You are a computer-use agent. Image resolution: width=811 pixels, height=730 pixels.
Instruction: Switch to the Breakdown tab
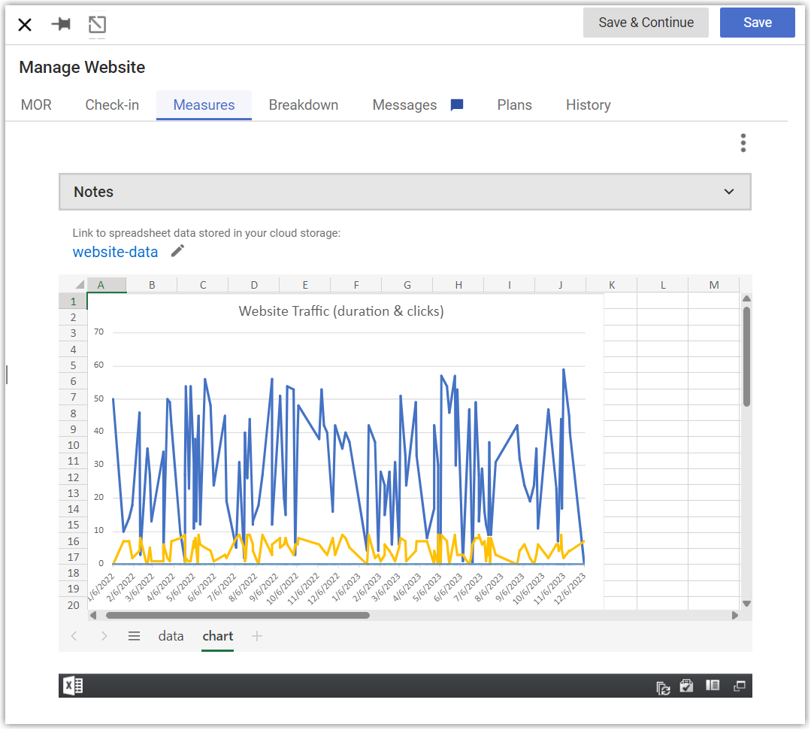[x=303, y=105]
